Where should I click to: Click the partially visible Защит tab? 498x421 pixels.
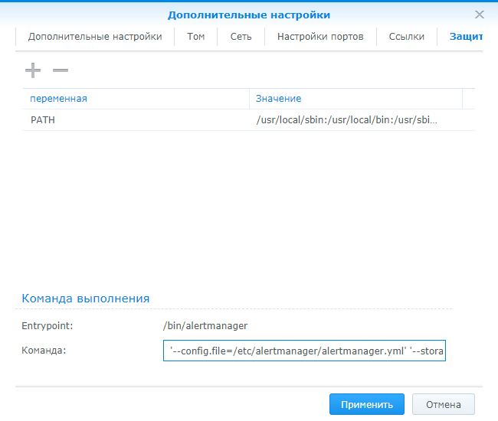point(465,37)
